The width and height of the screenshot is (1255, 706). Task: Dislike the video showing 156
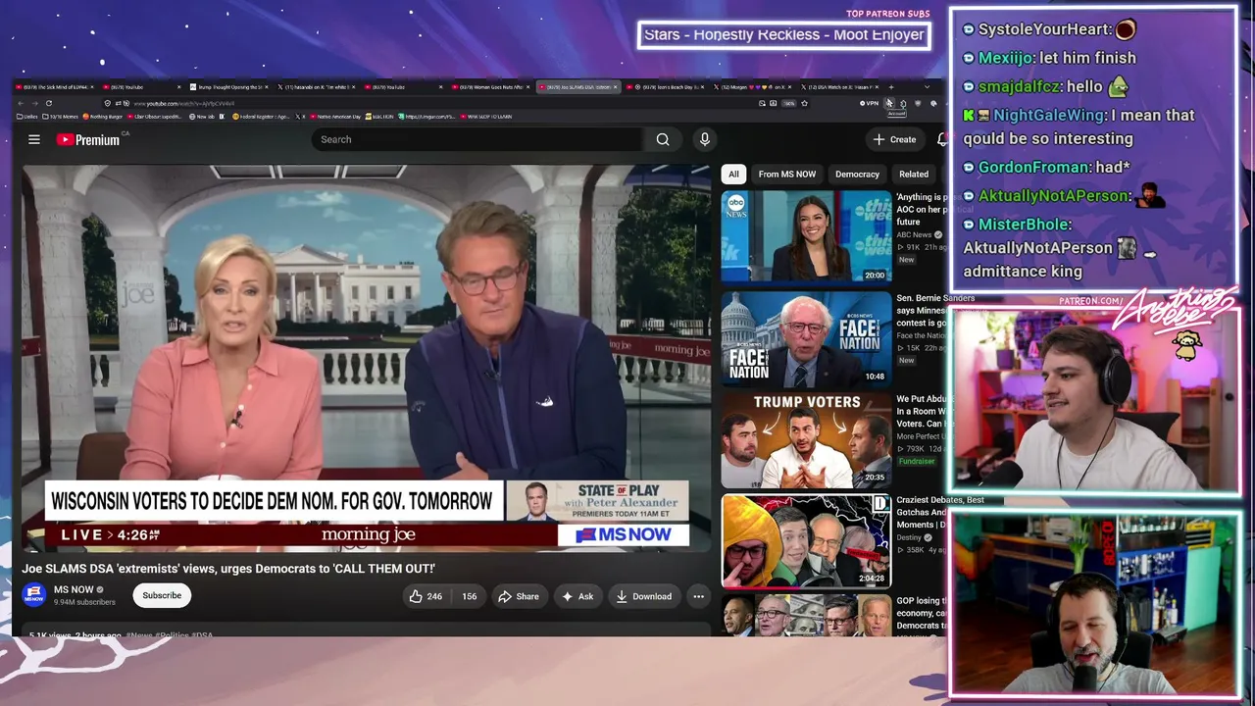(x=469, y=596)
